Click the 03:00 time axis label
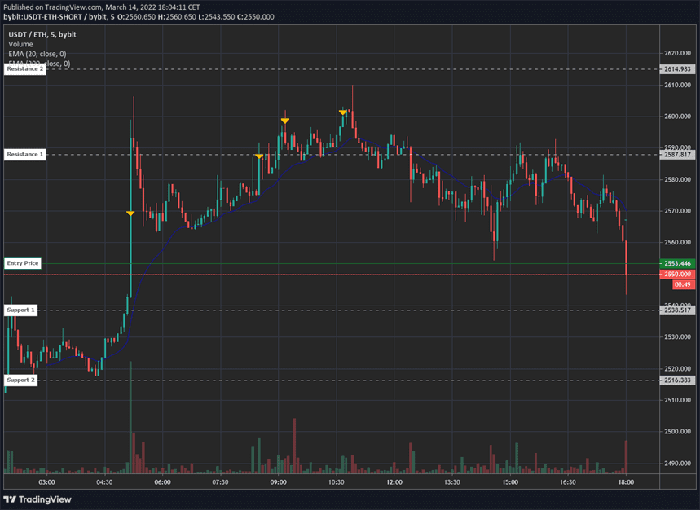Screen dimensions: 700x510 [x=47, y=482]
